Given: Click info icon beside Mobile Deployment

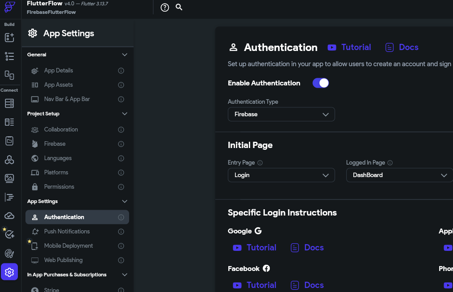Looking at the screenshot, I should (x=121, y=246).
